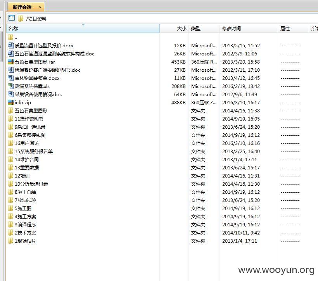This screenshot has width=318, height=281.
Task: Click file name 测漏系统档案.xls
Action: coord(32,86)
